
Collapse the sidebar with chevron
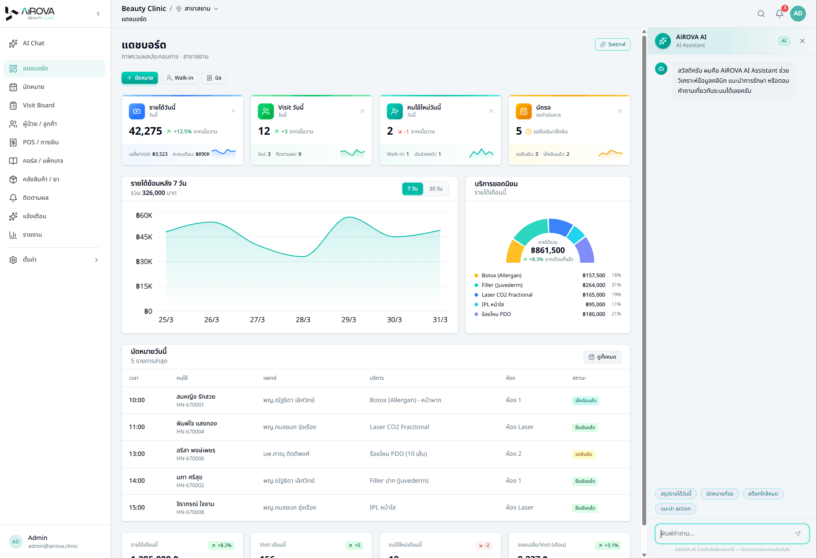[98, 14]
